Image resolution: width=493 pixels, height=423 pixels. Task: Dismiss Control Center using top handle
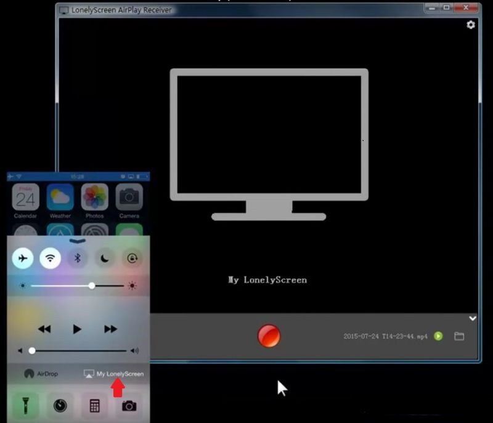pyautogui.click(x=78, y=241)
